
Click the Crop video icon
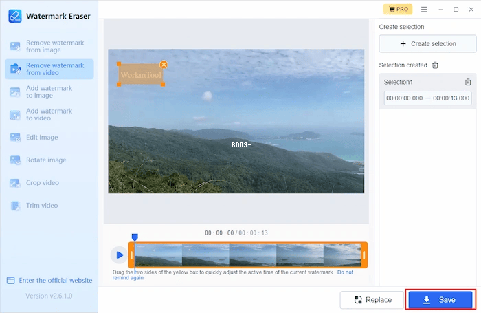point(15,183)
